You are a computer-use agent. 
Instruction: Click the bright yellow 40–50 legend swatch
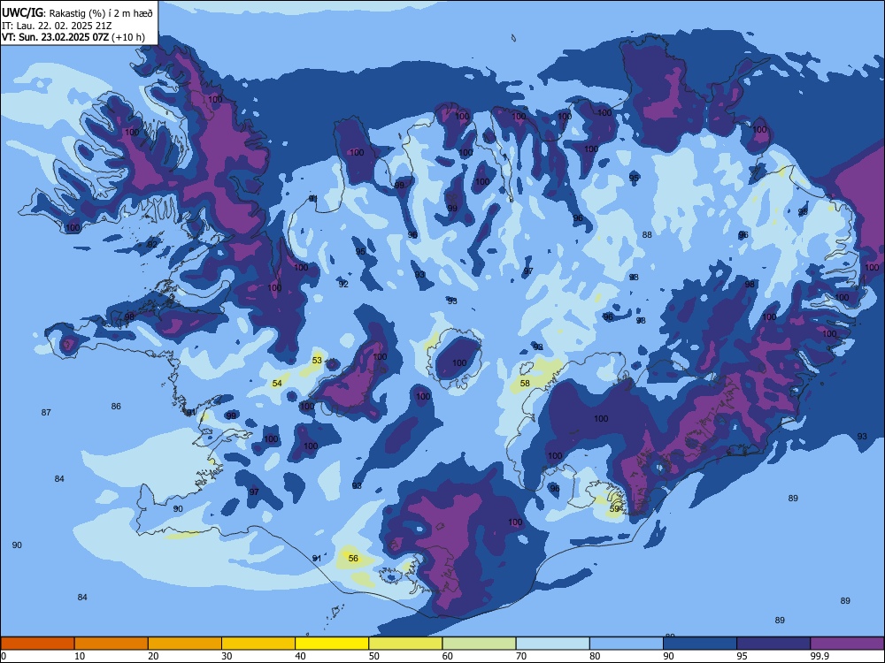(x=332, y=644)
